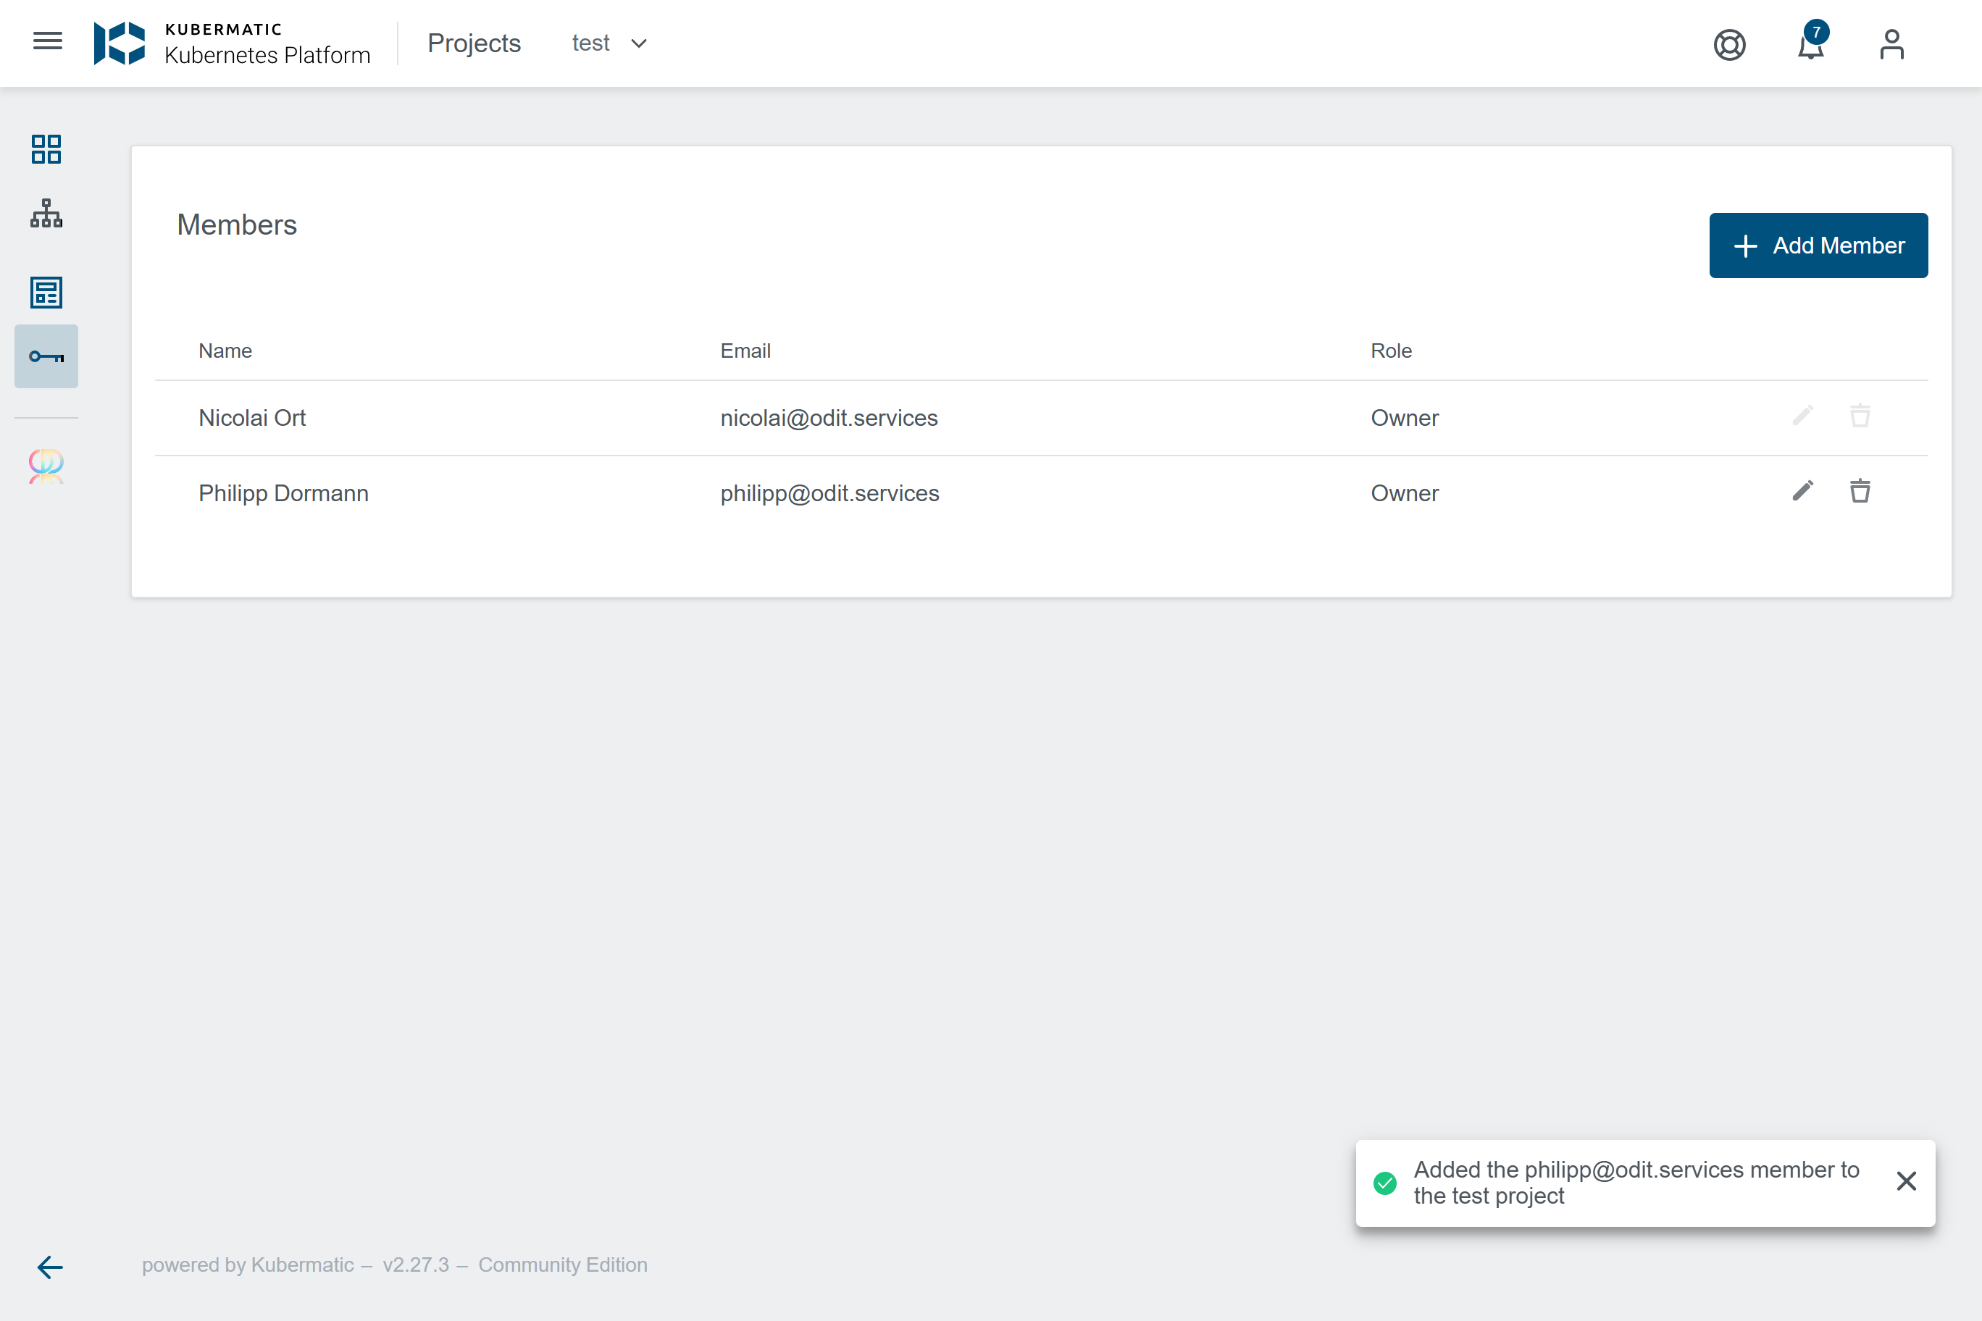This screenshot has width=1982, height=1321.
Task: Select the Nicolai Ort member row
Action: tap(252, 418)
